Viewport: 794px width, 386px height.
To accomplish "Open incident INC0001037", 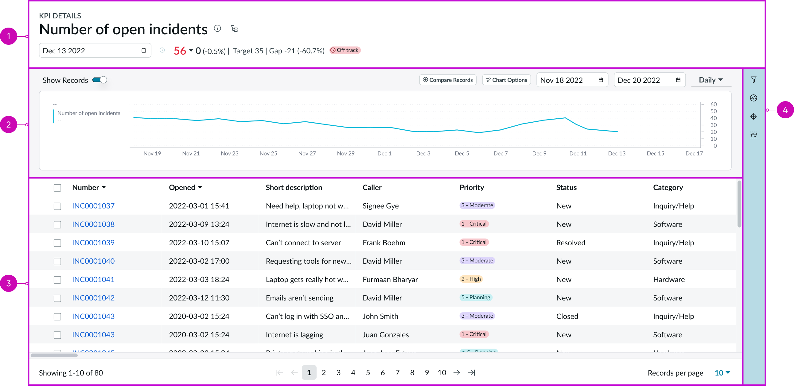I will coord(93,206).
